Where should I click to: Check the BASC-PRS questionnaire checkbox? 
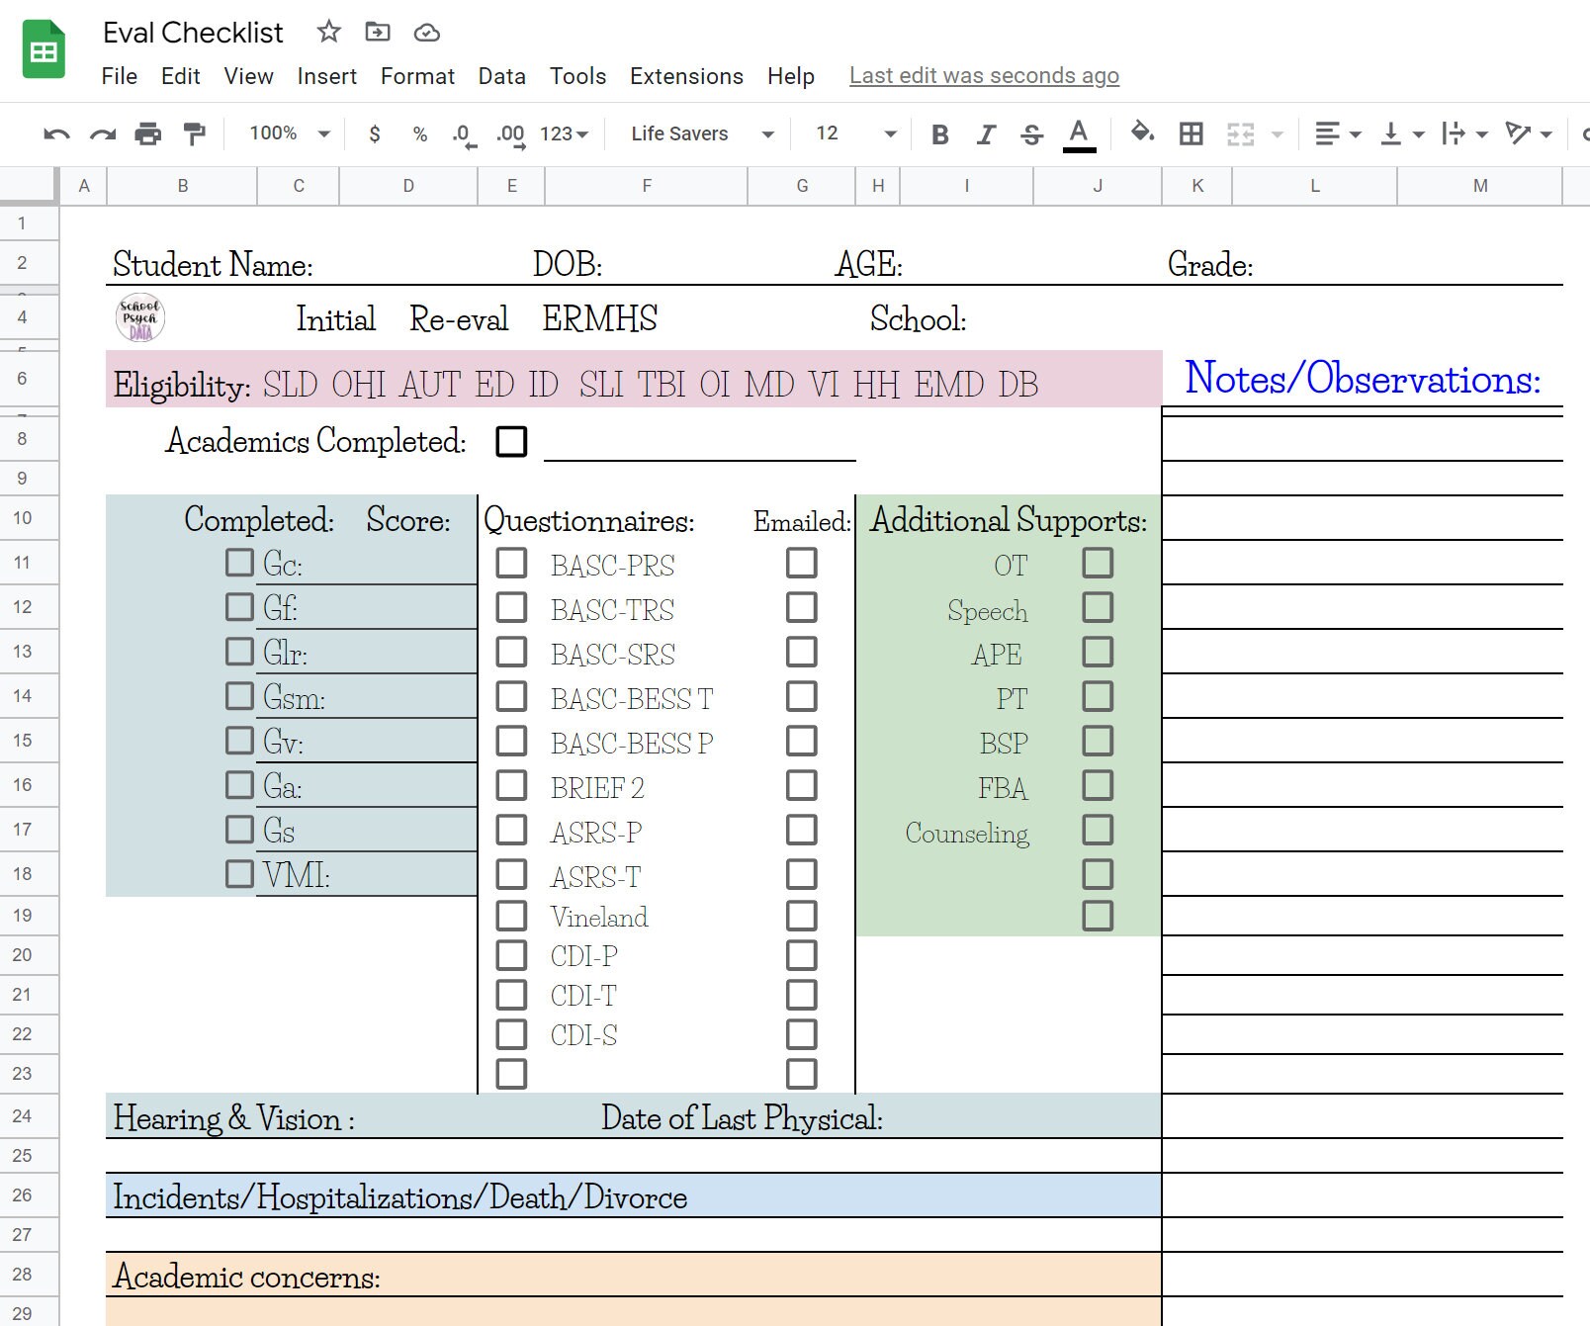[511, 564]
